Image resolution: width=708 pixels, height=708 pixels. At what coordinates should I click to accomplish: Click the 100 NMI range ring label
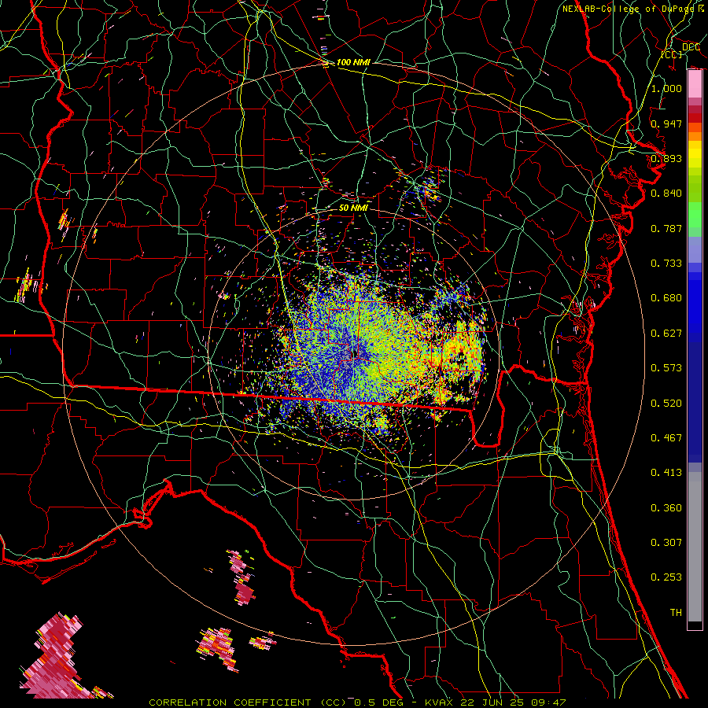[353, 62]
